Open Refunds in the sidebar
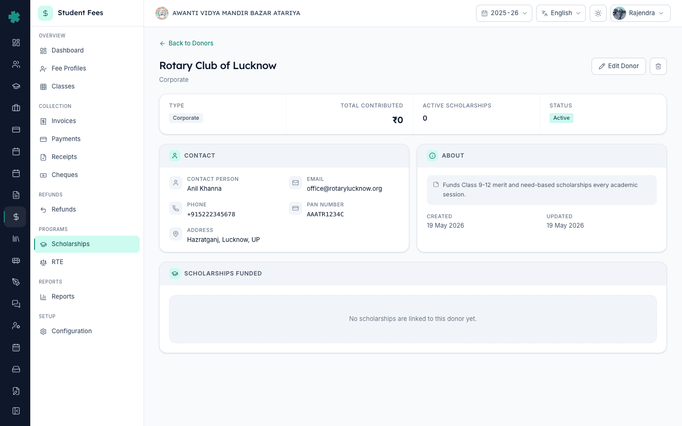Image resolution: width=682 pixels, height=426 pixels. tap(87, 210)
